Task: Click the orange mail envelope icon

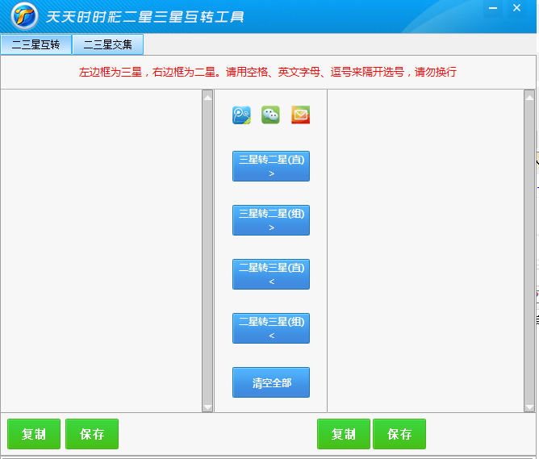Action: 300,115
